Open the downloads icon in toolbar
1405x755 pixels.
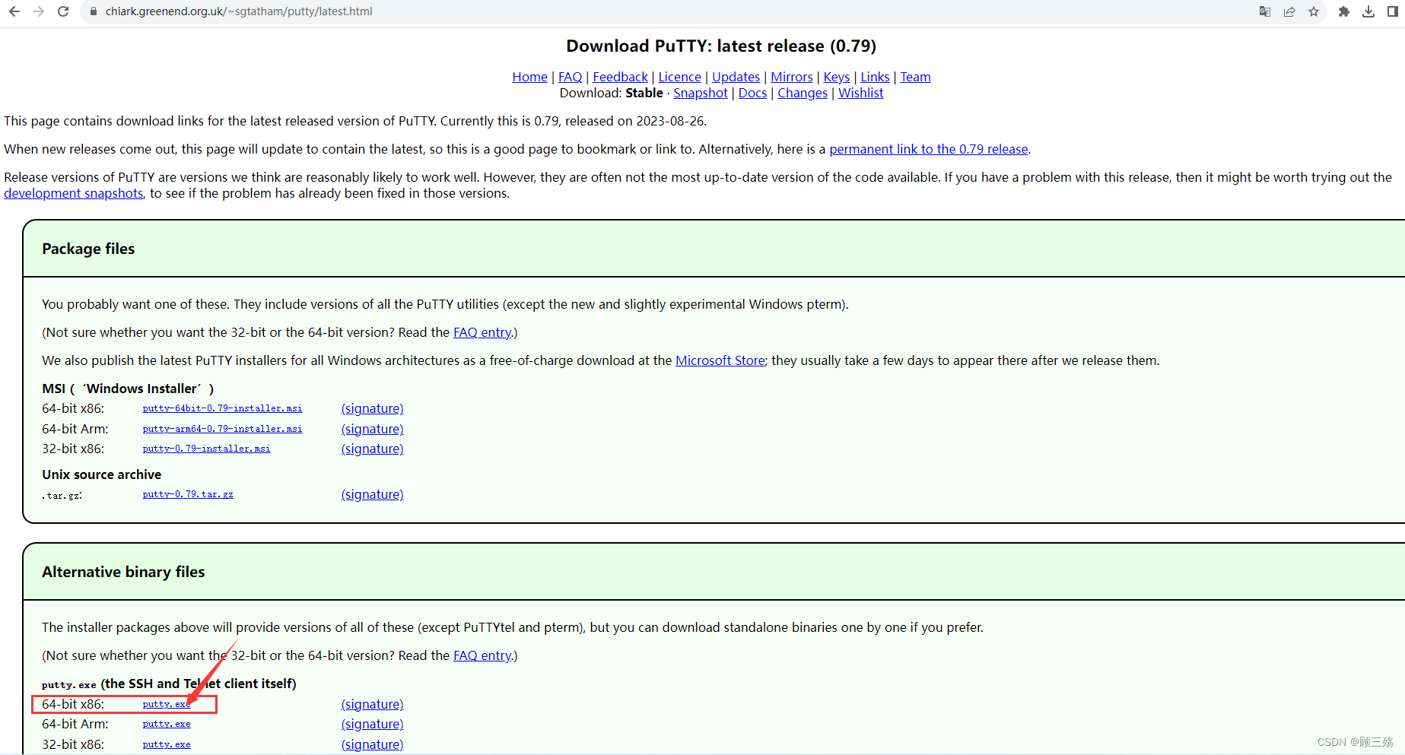click(x=1368, y=11)
